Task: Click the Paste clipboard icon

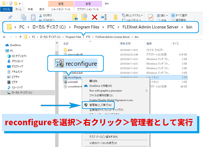Action: tap(33, 17)
